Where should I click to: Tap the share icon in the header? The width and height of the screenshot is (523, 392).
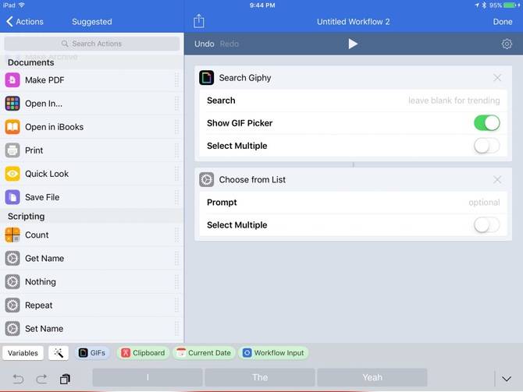pos(199,21)
